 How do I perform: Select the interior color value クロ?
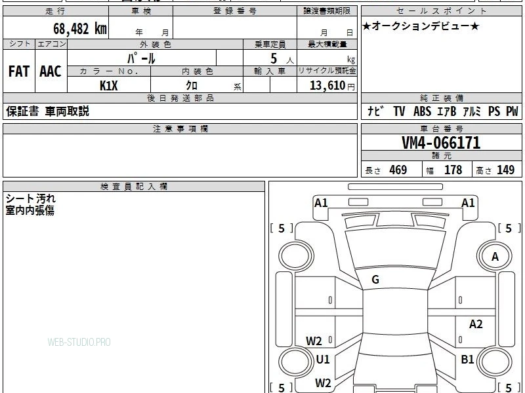(192, 86)
